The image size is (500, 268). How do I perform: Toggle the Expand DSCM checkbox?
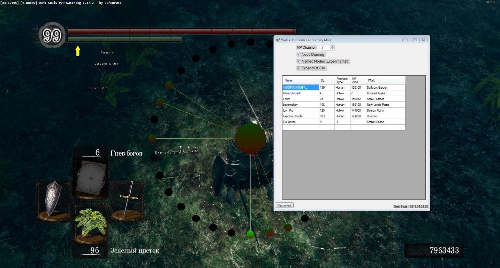[298, 68]
